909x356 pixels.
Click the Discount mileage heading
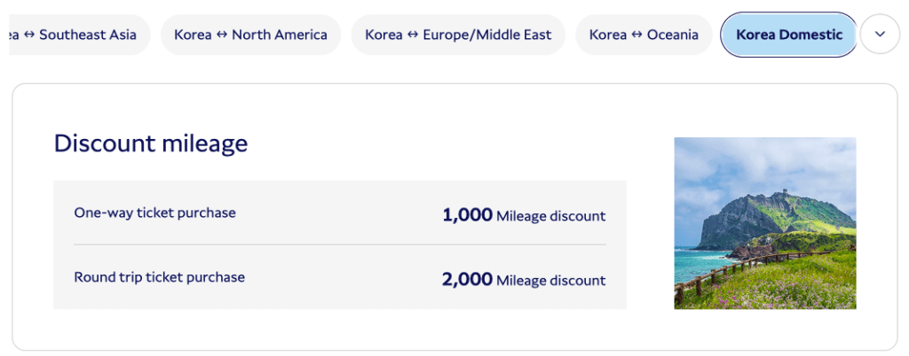(x=150, y=143)
